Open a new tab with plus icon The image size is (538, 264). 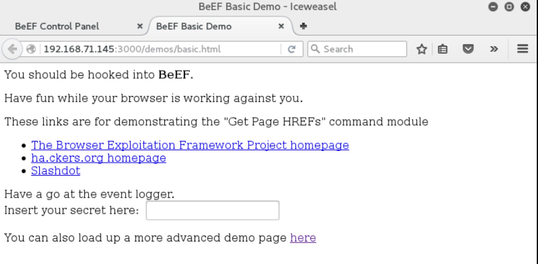[303, 26]
